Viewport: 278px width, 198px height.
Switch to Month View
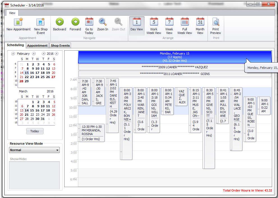[200, 26]
